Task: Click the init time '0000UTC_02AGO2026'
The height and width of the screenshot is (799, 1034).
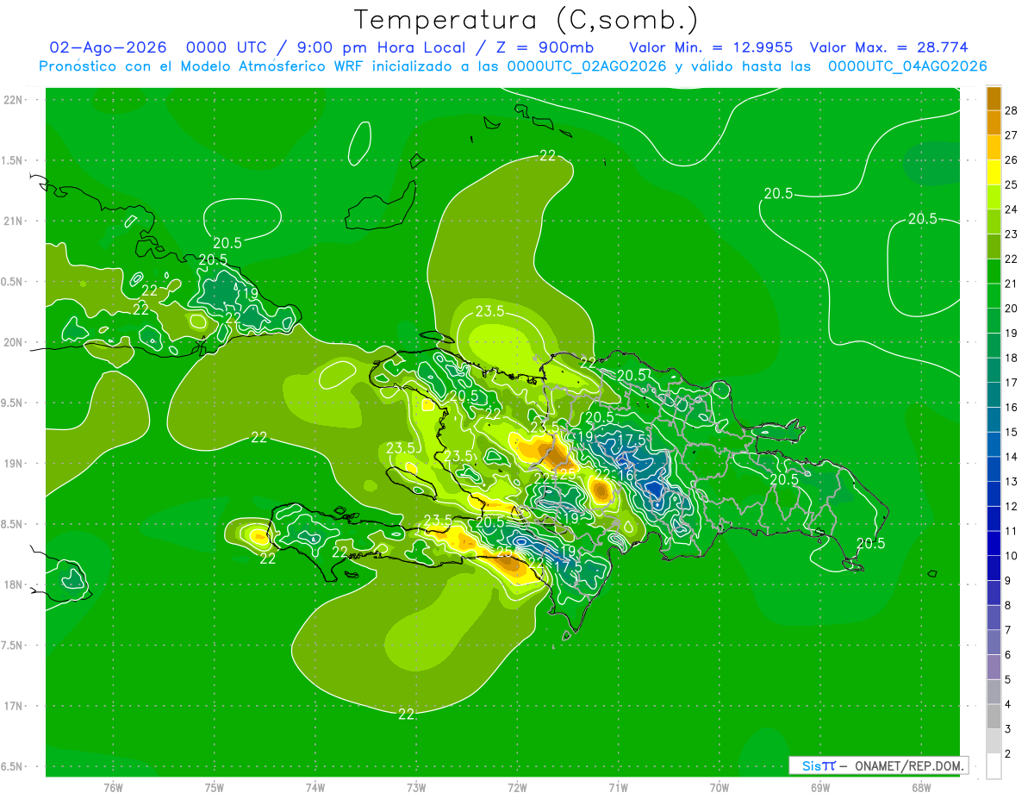Action: [587, 66]
